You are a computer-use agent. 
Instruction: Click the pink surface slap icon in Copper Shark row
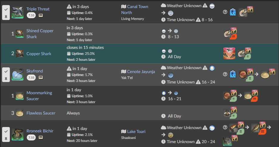(229, 53)
